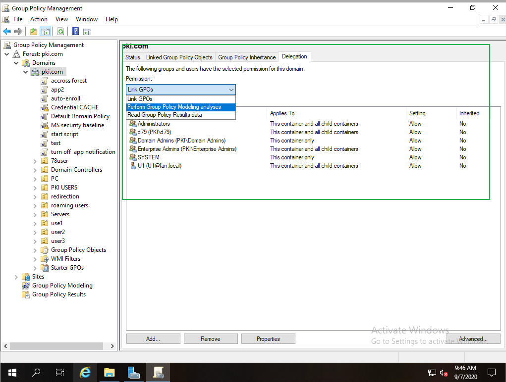The image size is (506, 382).
Task: Launch Internet Explorer from taskbar
Action: pyautogui.click(x=85, y=373)
